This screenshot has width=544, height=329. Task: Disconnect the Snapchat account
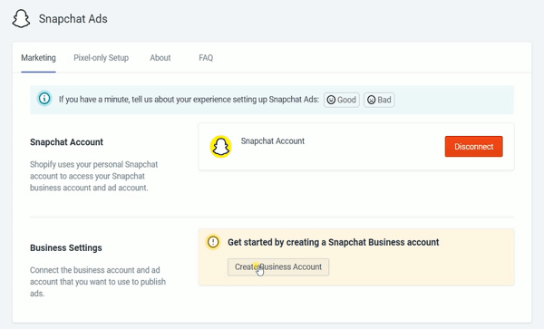(473, 146)
